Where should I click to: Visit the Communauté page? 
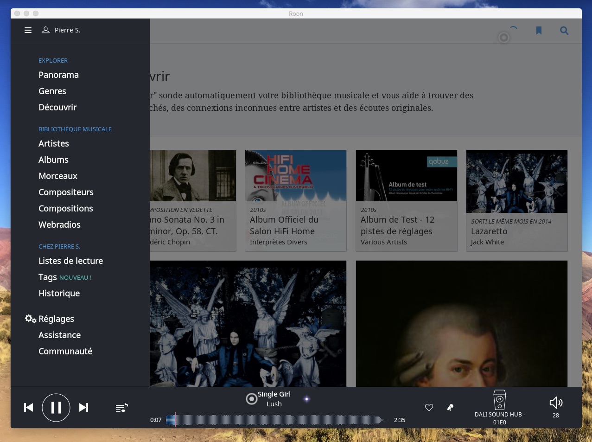(65, 352)
